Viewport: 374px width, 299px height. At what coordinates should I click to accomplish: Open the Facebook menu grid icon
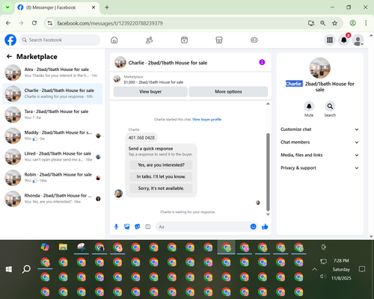[x=330, y=40]
